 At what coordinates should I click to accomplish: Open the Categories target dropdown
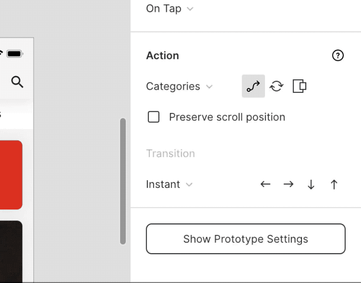179,86
